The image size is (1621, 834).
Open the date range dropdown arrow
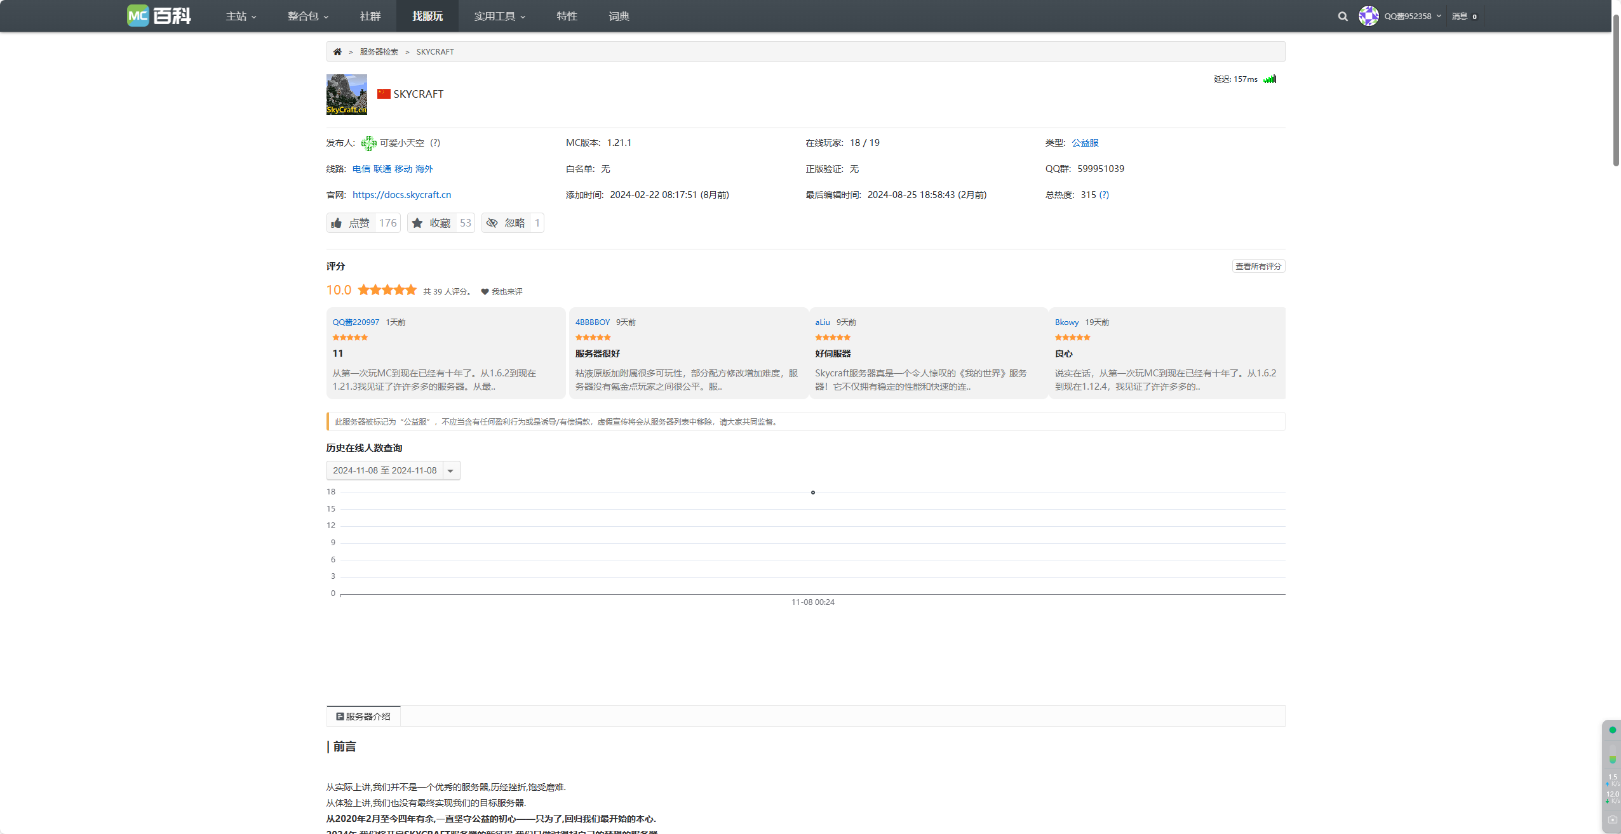pos(450,471)
